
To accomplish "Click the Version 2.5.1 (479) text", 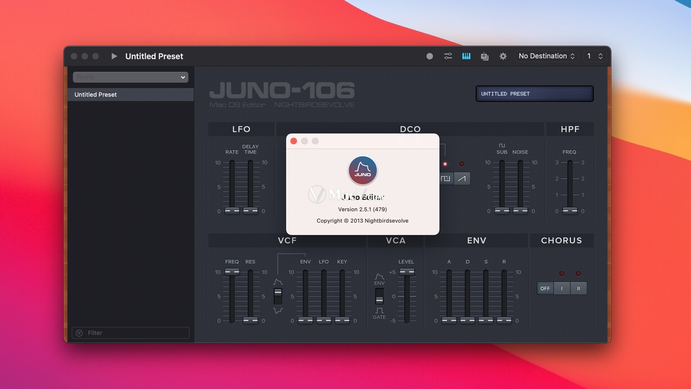I will 362,209.
